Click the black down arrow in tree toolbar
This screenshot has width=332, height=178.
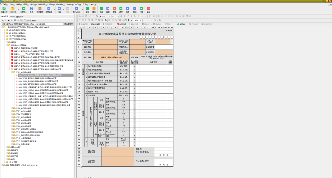click(x=9, y=20)
